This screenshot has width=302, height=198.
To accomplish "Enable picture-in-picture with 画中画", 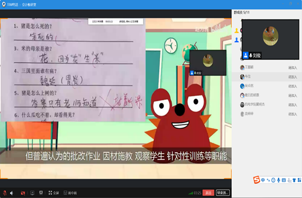I will pos(70,193).
